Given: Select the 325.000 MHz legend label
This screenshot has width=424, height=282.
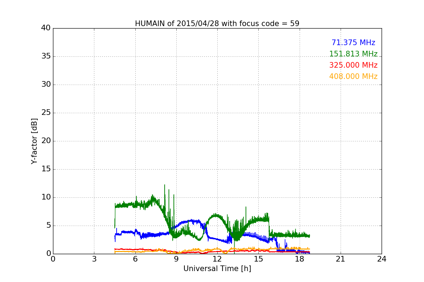Looking at the screenshot, I should click(353, 65).
